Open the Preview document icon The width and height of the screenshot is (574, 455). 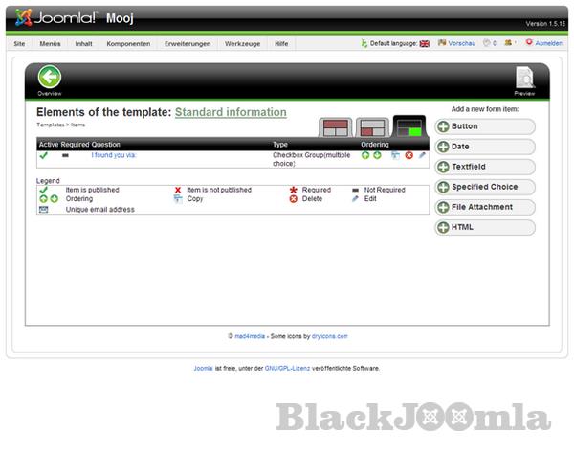pyautogui.click(x=524, y=79)
